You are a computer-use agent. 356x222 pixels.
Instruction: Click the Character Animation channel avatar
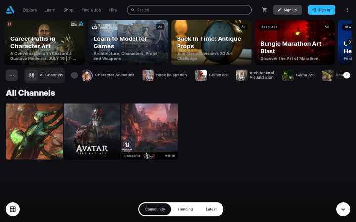87,75
